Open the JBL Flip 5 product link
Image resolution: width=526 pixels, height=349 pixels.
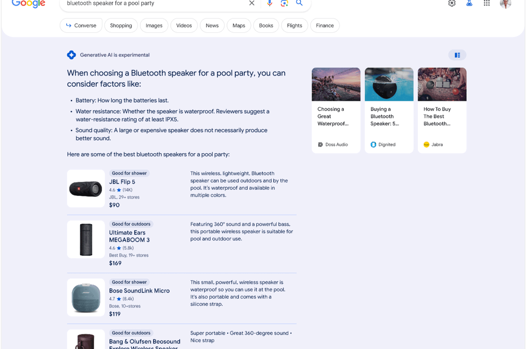(x=122, y=182)
